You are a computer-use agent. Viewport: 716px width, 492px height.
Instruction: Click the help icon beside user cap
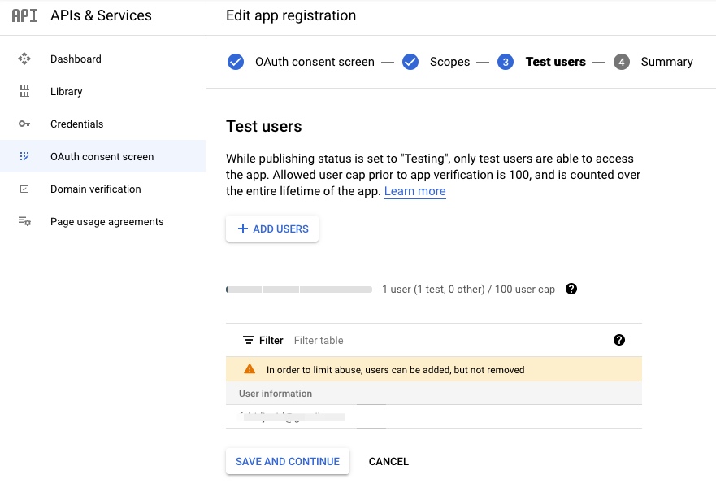coord(571,289)
